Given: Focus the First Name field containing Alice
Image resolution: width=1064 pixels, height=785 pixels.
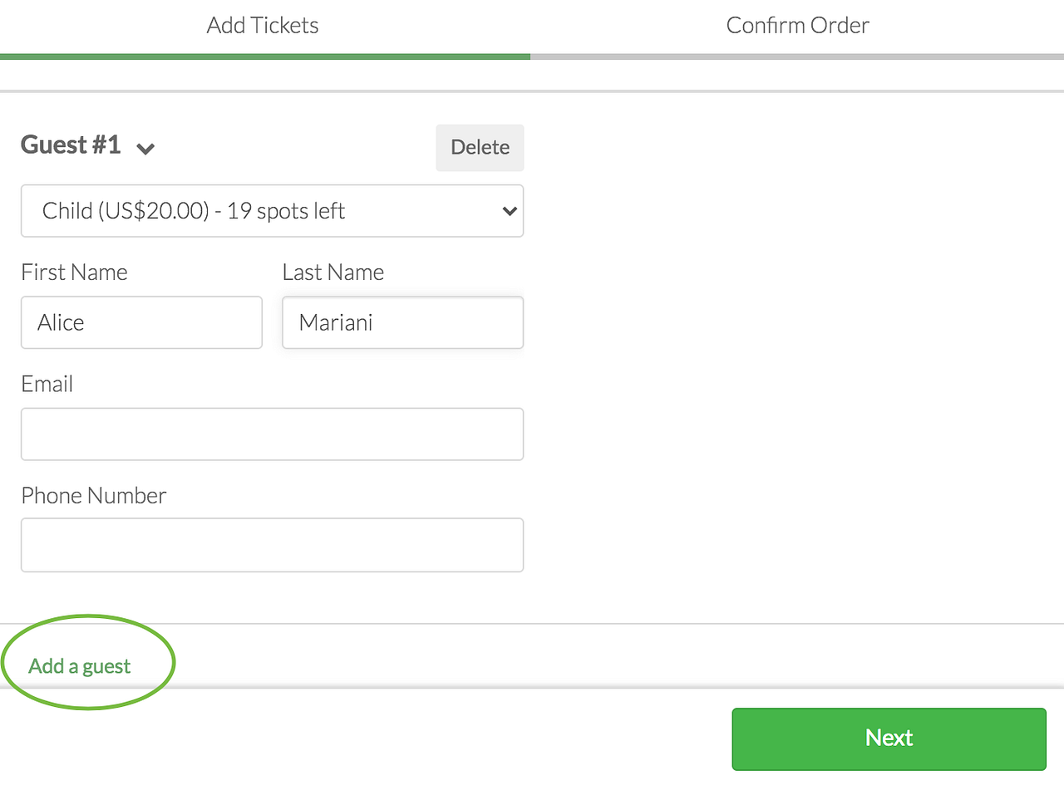Looking at the screenshot, I should tap(141, 322).
